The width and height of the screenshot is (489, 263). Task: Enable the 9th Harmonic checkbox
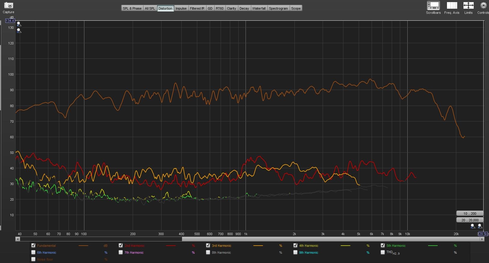pyautogui.click(x=295, y=252)
